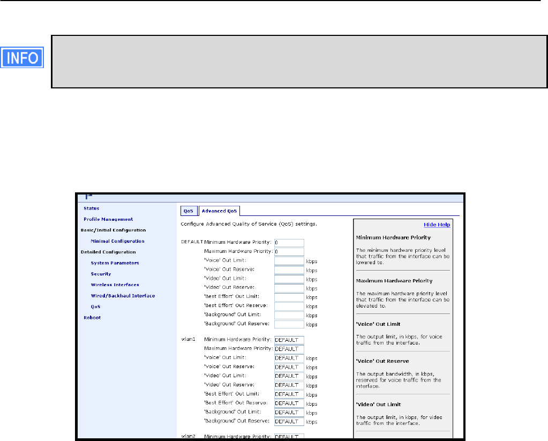Switch to the QoS tab
The height and width of the screenshot is (441, 548).
click(x=189, y=211)
